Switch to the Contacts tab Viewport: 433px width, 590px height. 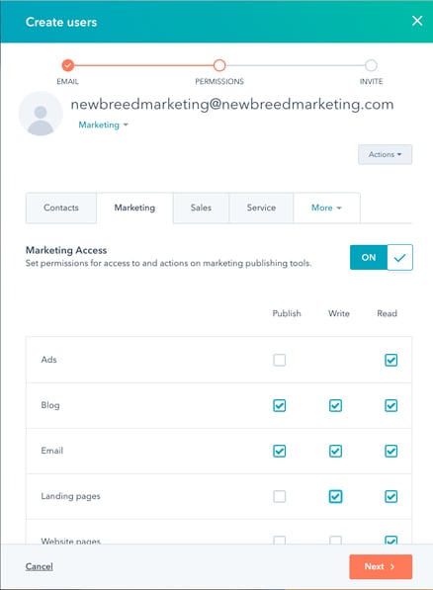coord(61,208)
